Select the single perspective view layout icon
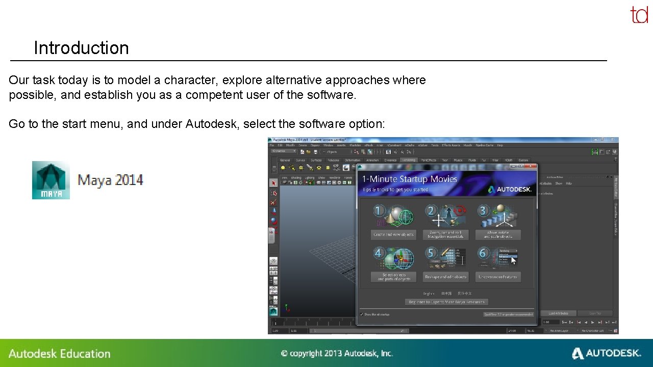 point(273,260)
